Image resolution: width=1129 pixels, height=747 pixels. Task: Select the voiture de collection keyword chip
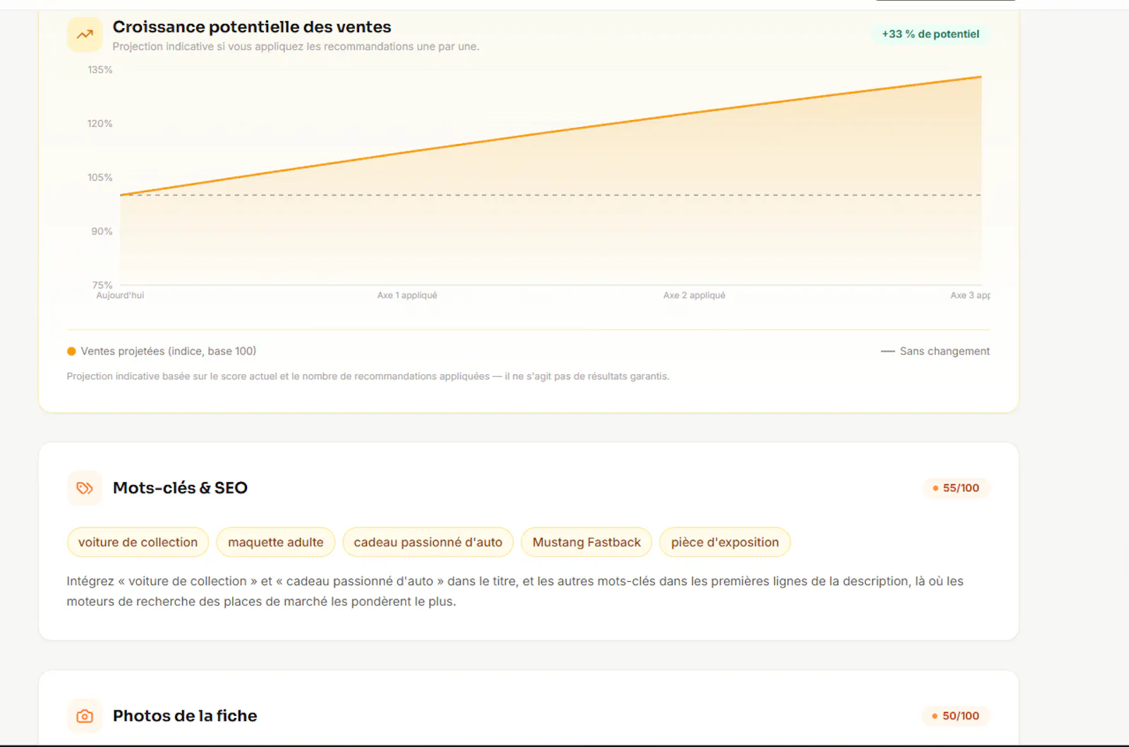[138, 542]
